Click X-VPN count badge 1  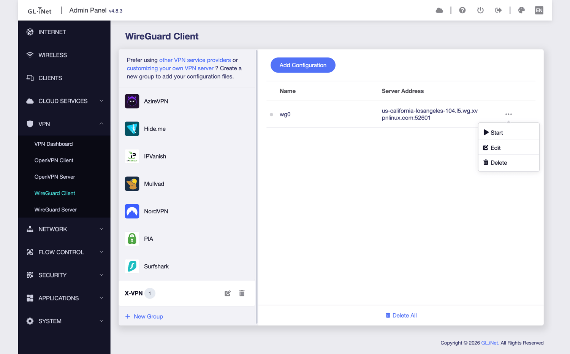click(150, 293)
